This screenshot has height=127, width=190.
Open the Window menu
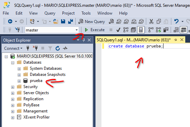point(105,13)
